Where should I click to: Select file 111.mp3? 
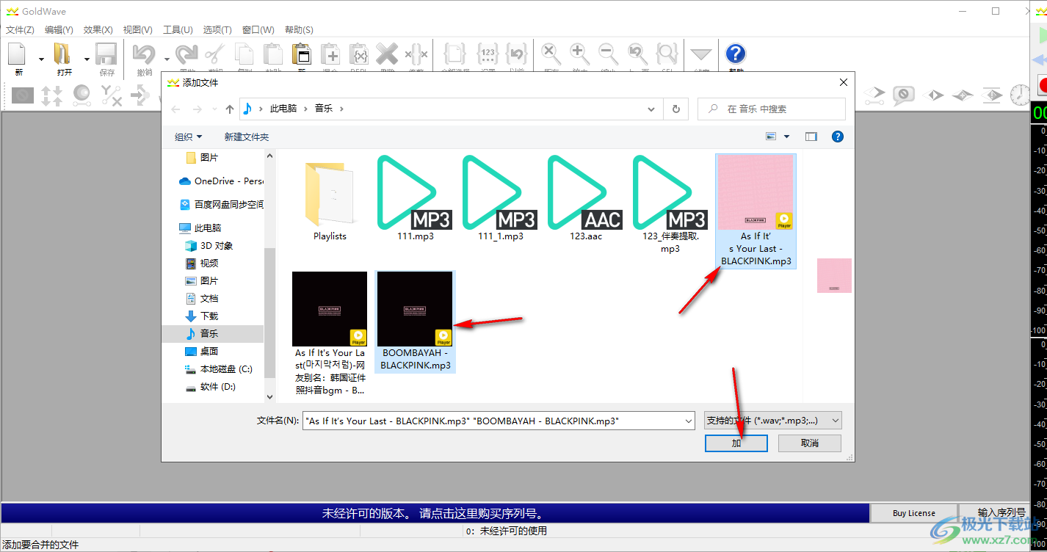pyautogui.click(x=415, y=198)
